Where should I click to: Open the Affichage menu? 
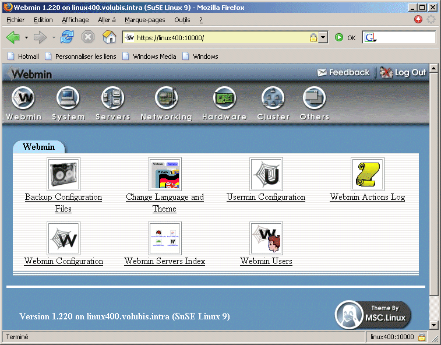75,20
